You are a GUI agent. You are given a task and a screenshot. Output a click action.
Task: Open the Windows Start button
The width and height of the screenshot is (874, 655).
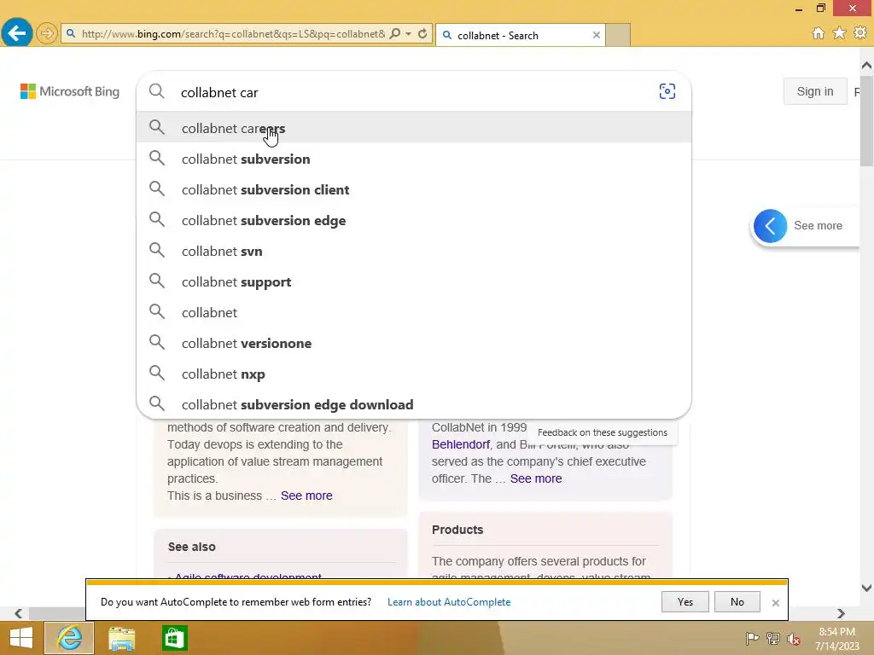pos(21,638)
